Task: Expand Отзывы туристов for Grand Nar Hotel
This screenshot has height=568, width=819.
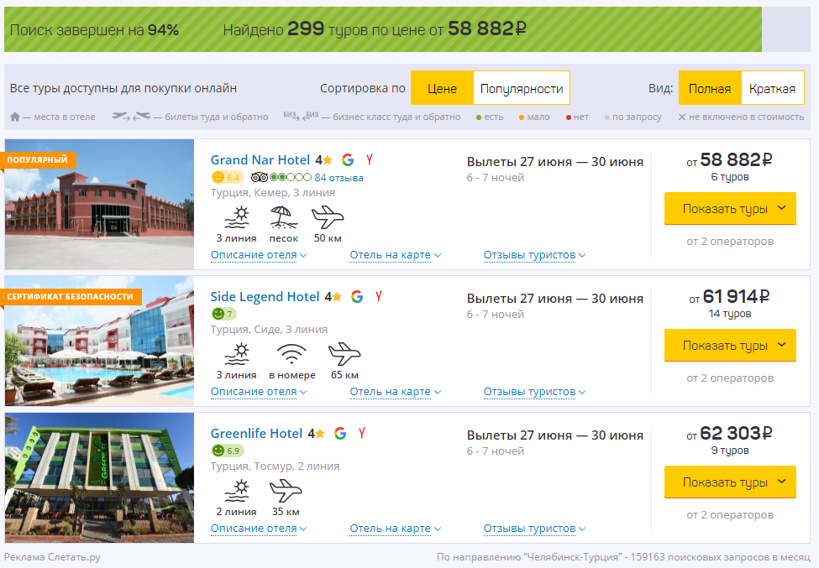Action: tap(534, 255)
